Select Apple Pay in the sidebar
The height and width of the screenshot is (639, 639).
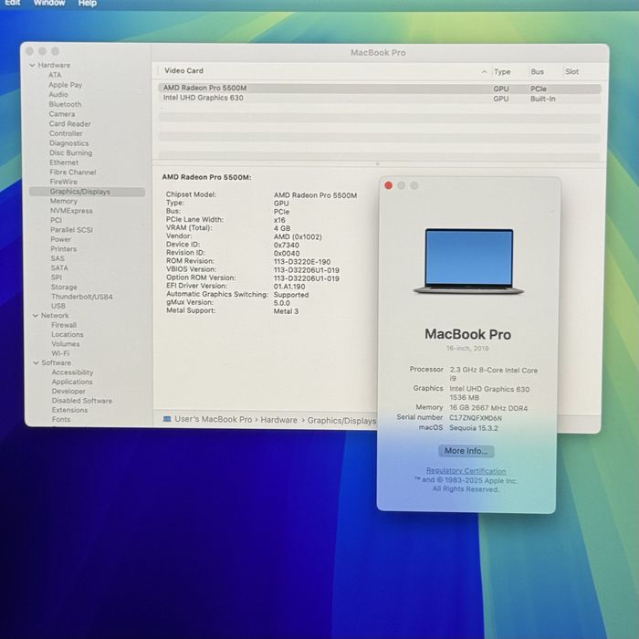[x=65, y=85]
